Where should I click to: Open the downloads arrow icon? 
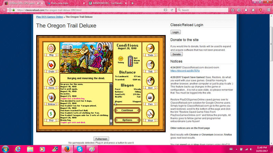tap(246, 10)
